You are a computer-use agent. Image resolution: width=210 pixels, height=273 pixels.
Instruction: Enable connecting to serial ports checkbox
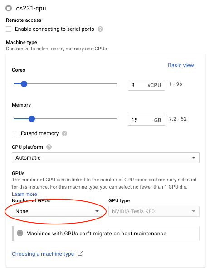pos(9,29)
